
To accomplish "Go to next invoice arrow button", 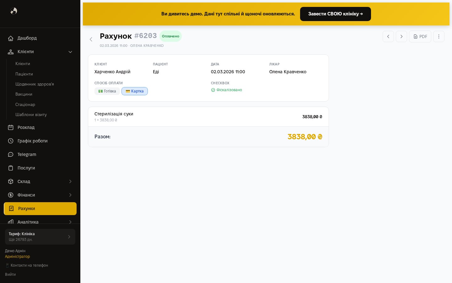I will pos(401,36).
